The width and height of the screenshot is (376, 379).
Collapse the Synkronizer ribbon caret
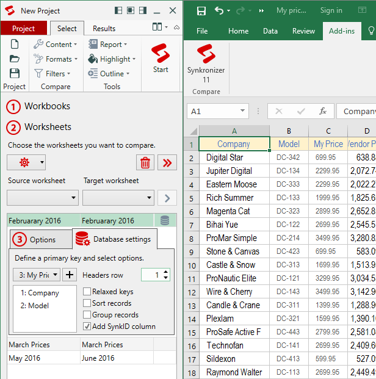[x=176, y=27]
